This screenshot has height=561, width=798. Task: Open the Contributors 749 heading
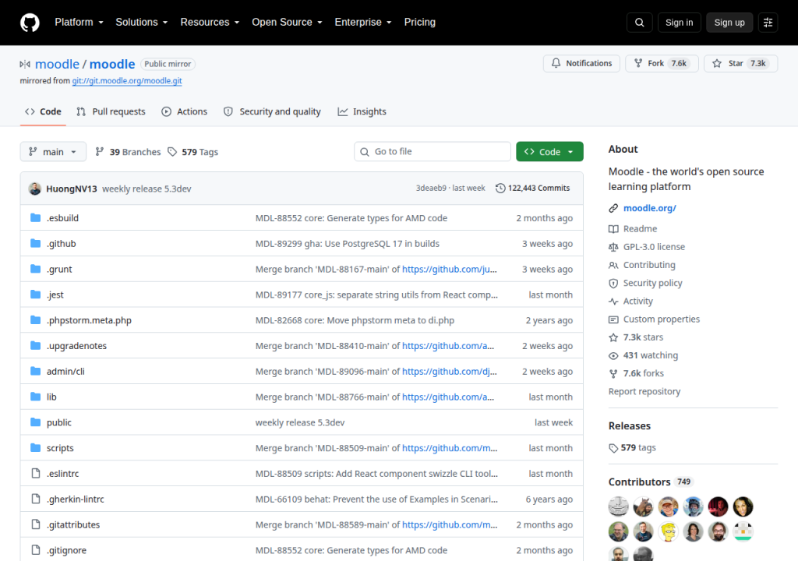point(651,482)
